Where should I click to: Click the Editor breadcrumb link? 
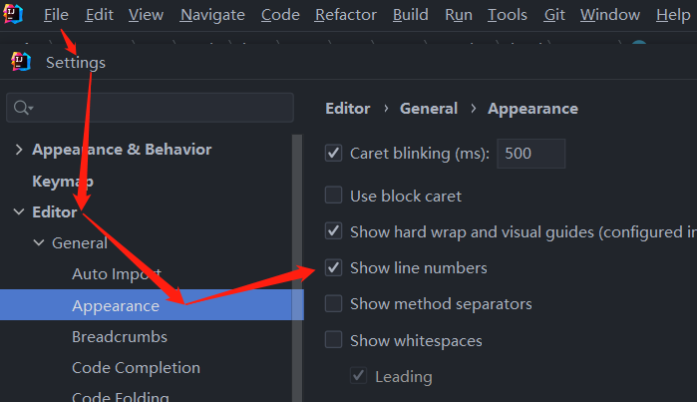click(x=347, y=109)
